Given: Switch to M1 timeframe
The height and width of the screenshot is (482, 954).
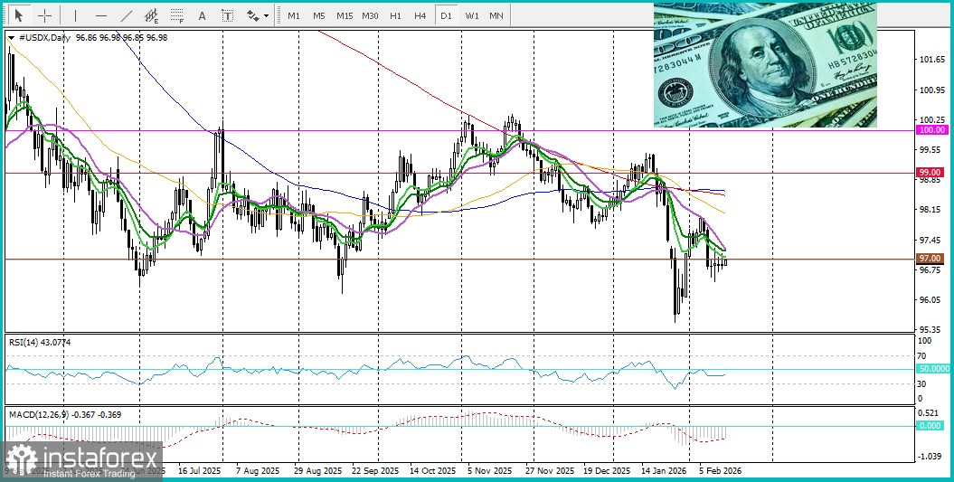Looking at the screenshot, I should pos(294,15).
